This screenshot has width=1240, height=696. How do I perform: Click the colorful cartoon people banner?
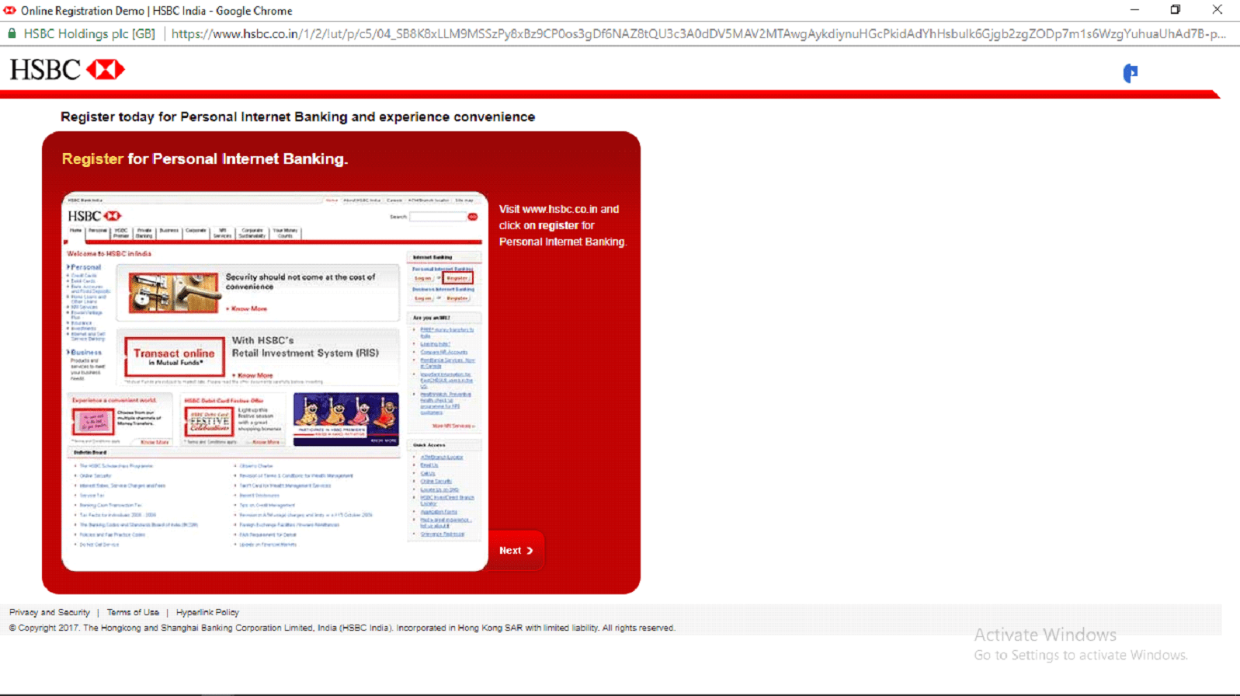click(x=346, y=419)
